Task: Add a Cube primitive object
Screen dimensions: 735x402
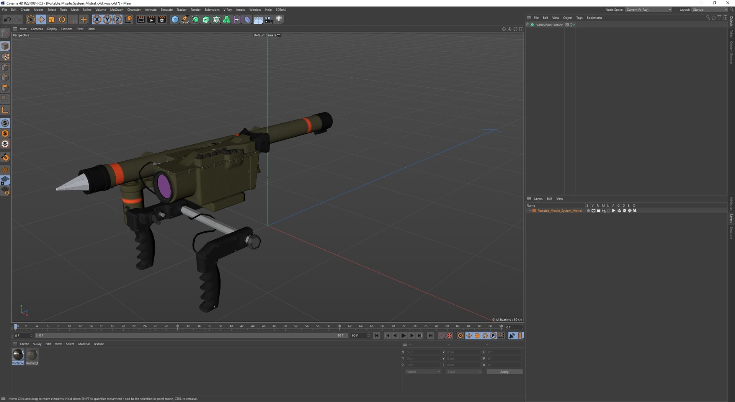Action: [x=175, y=20]
